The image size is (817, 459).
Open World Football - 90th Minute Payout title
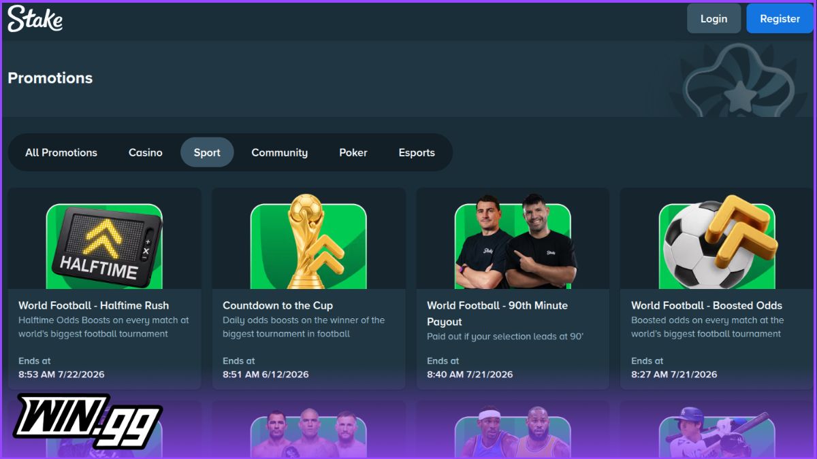coord(497,313)
